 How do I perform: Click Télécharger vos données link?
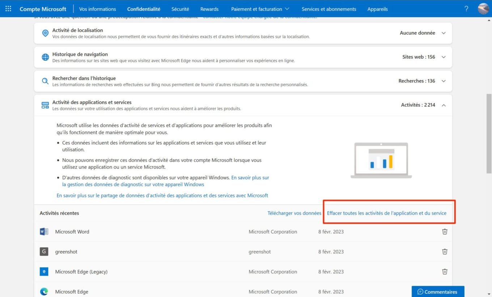tap(294, 213)
